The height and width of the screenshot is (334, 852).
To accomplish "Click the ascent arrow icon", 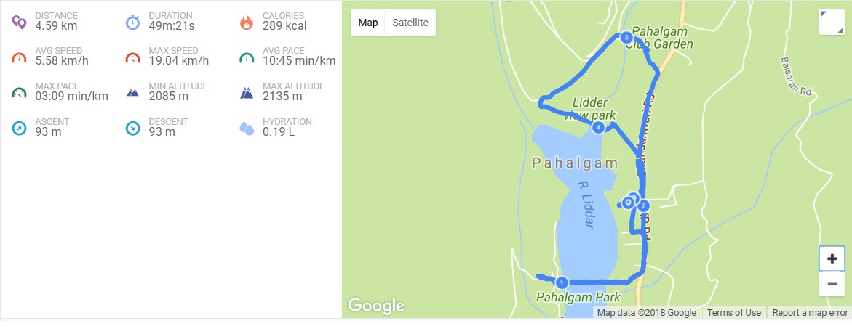I will tap(19, 129).
